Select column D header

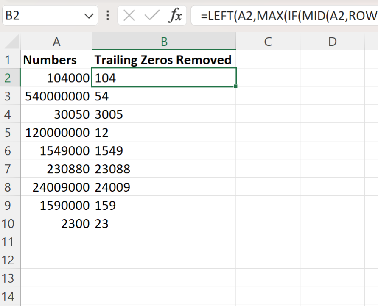[332, 42]
